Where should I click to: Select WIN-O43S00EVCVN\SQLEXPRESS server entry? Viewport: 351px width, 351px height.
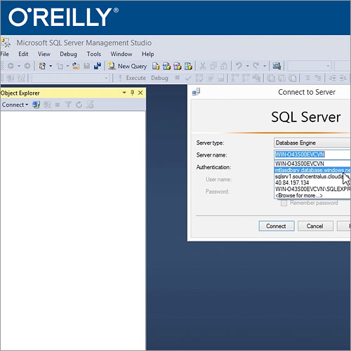coord(312,189)
